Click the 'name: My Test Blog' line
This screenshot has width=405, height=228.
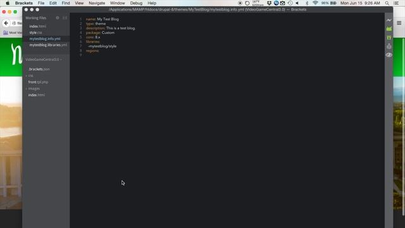pyautogui.click(x=103, y=19)
